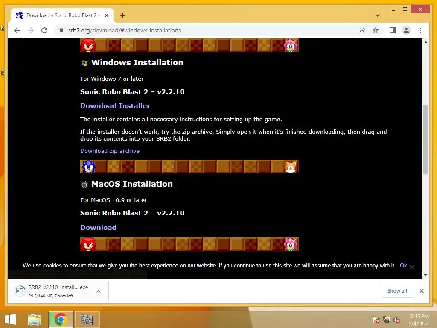This screenshot has width=437, height=328.
Task: Click the Windows logo beside Windows Installation
Action: click(x=84, y=63)
